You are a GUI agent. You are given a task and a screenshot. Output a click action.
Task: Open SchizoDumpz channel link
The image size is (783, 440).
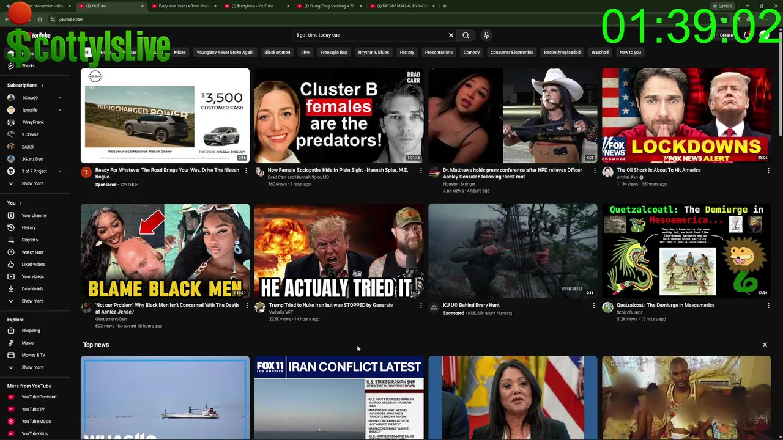[x=630, y=312]
